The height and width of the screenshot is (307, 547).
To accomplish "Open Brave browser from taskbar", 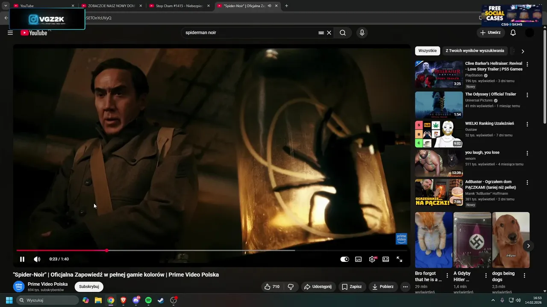I will tap(123, 300).
